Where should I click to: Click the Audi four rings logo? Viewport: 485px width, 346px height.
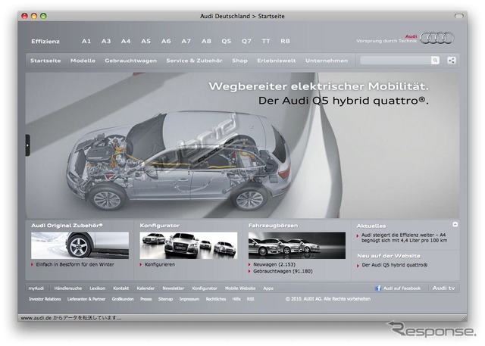(x=436, y=38)
